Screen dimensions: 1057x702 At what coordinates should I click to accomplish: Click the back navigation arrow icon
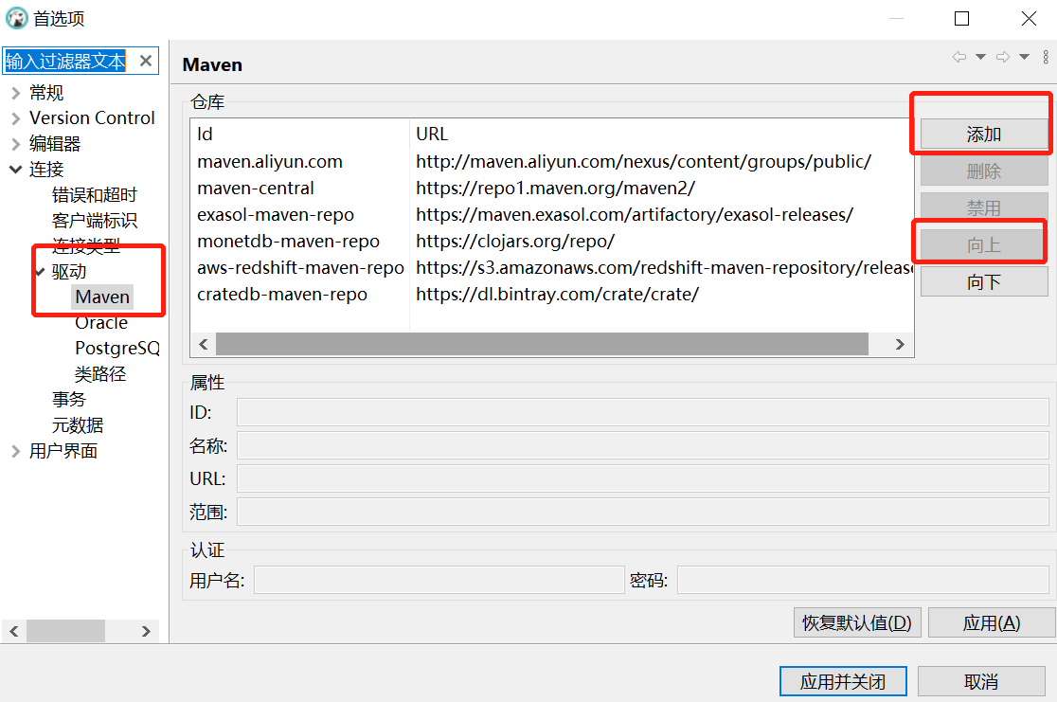pyautogui.click(x=958, y=56)
